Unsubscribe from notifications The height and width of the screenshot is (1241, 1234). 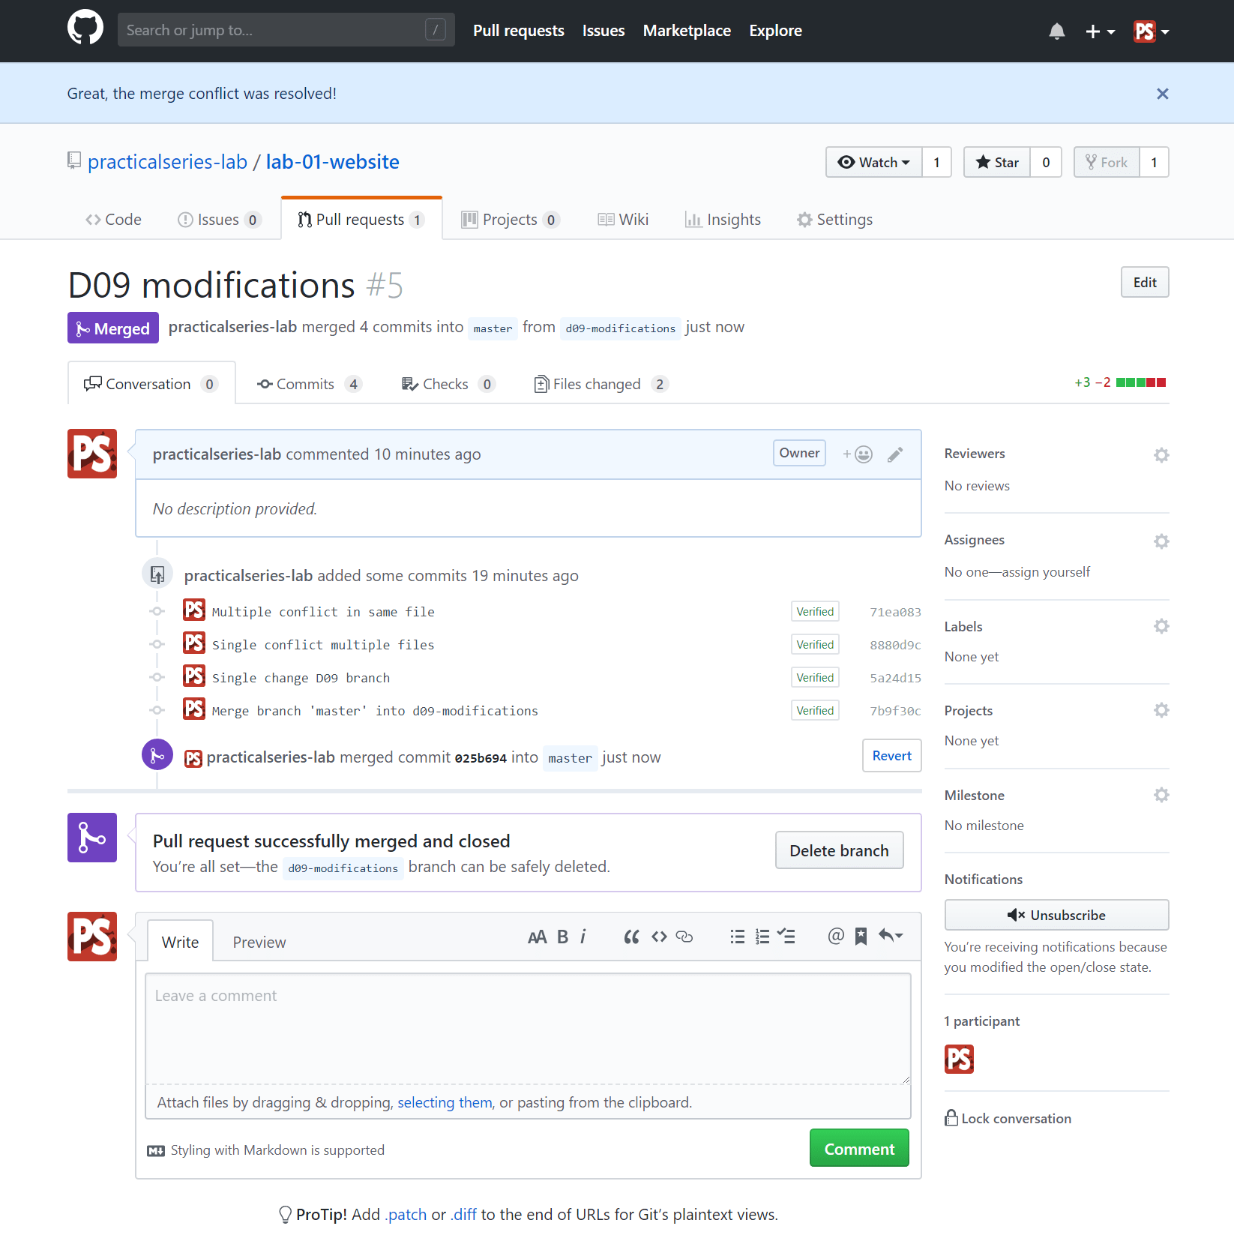[1056, 915]
